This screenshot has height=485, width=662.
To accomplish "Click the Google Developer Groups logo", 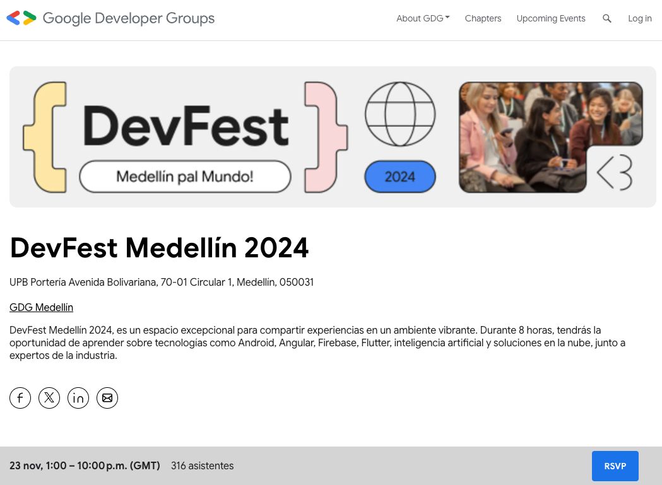I will [x=110, y=18].
